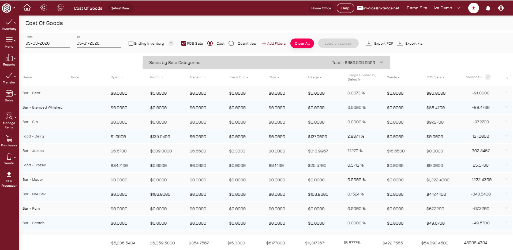Click the invoice email envelope icon
Screen dimensions: 513x250
[360, 8]
